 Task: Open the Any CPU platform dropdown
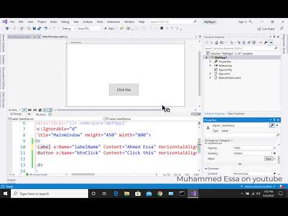pos(90,28)
